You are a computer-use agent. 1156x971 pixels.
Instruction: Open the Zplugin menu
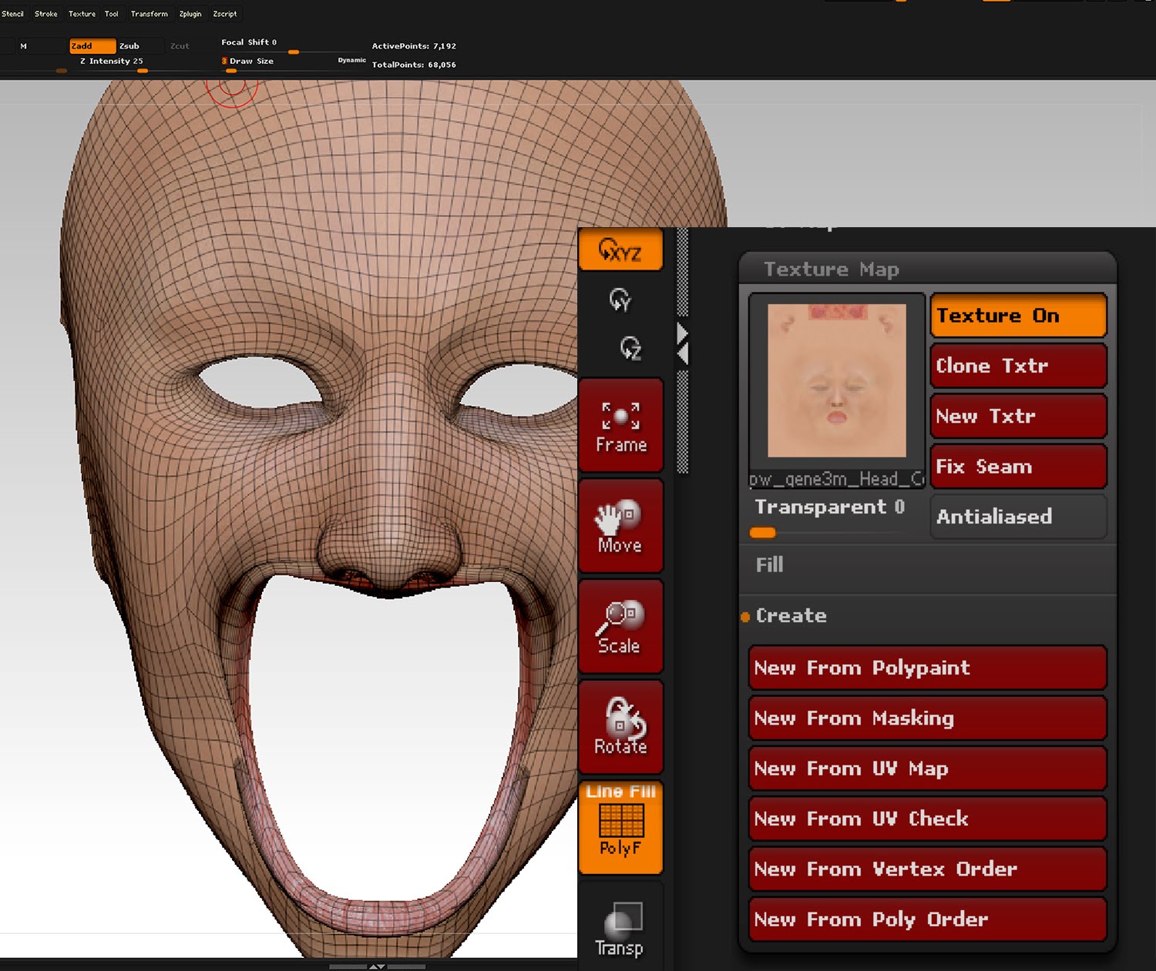point(190,14)
